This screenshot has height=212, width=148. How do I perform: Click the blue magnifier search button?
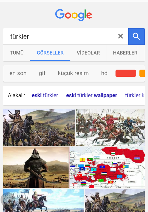(136, 36)
